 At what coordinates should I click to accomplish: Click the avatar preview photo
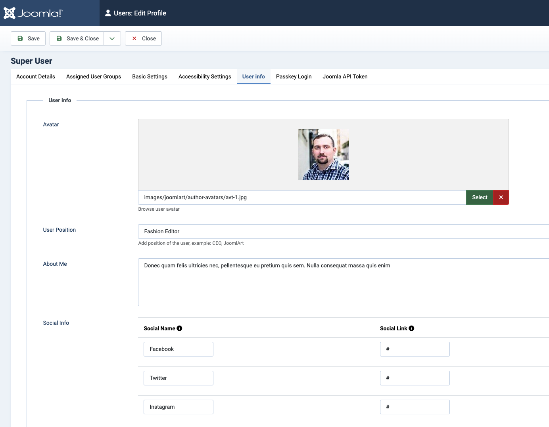click(x=323, y=154)
